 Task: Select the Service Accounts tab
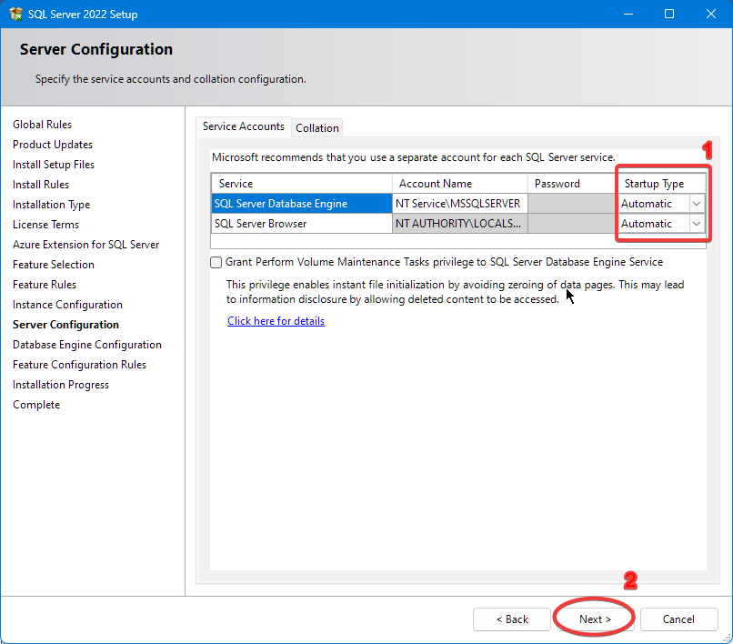coord(244,126)
